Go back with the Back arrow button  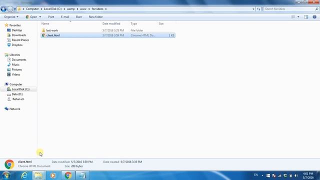point(3,9)
